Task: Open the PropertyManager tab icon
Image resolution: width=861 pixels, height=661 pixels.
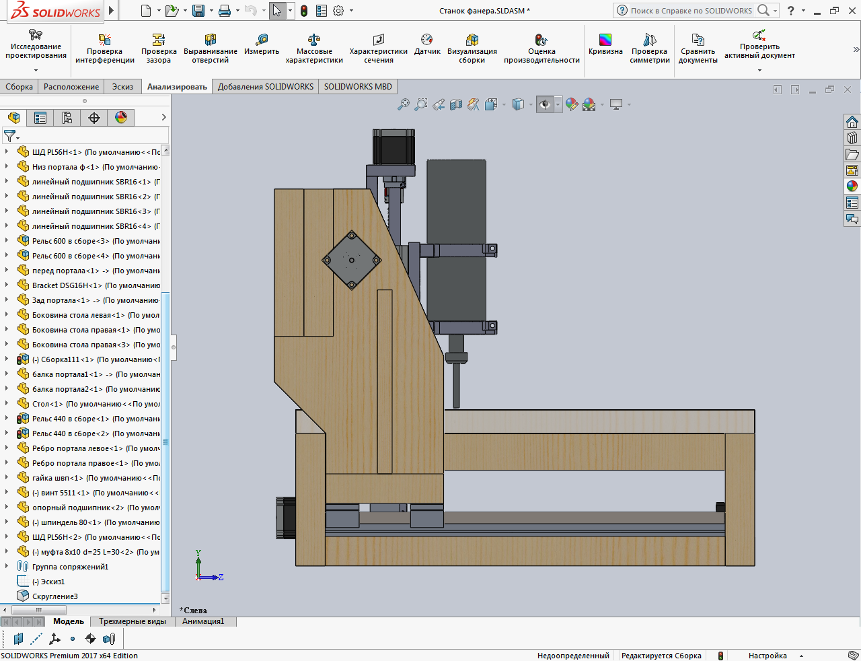Action: coord(40,118)
